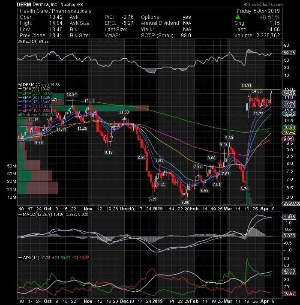Viewport: 300px width, 305px height.
Task: Click the 6.19 low price label
Action: point(152,199)
